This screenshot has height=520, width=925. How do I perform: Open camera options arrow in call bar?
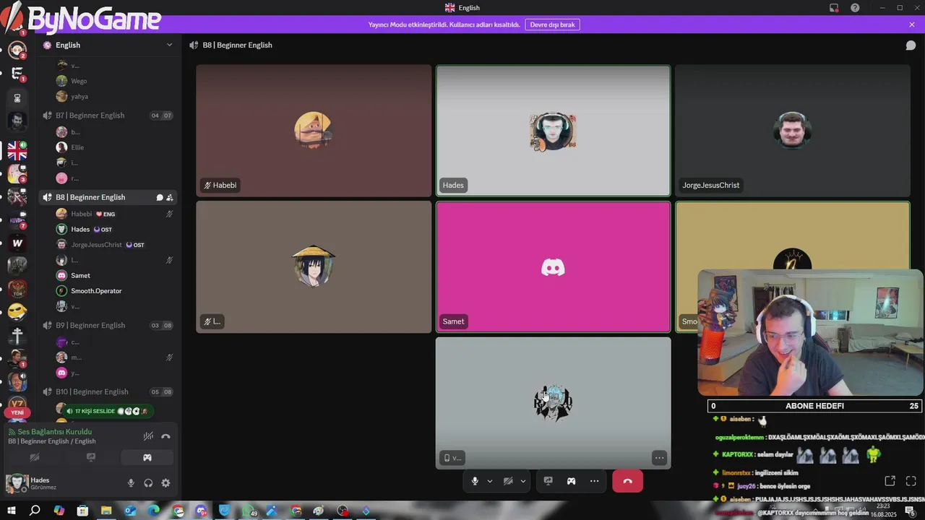523,481
